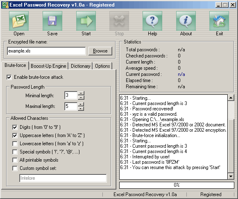Open an encrypted Excel file via Open icon
This screenshot has height=199, width=238.
pyautogui.click(x=19, y=21)
